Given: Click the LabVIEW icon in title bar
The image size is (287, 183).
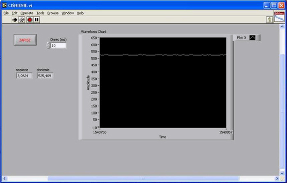Looking at the screenshot, I should click(5, 5).
